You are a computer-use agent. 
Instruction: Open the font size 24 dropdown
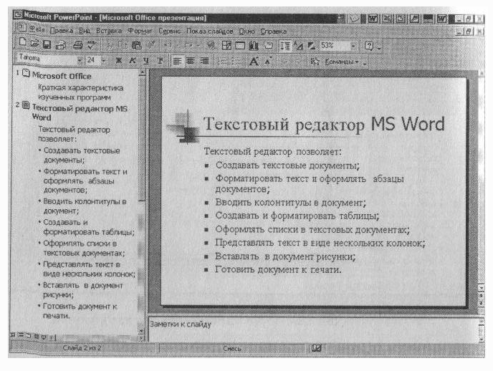click(x=104, y=60)
